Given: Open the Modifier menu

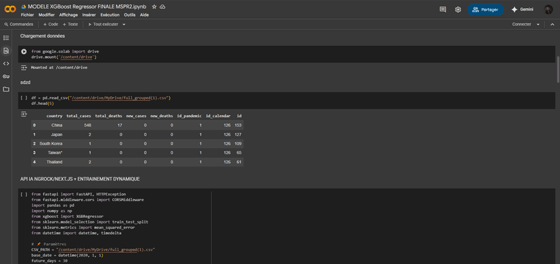Looking at the screenshot, I should tap(47, 15).
